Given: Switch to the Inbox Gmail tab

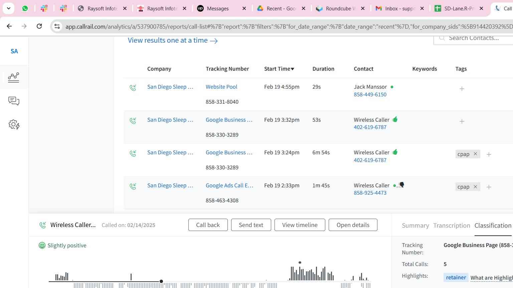Looking at the screenshot, I should pyautogui.click(x=400, y=8).
